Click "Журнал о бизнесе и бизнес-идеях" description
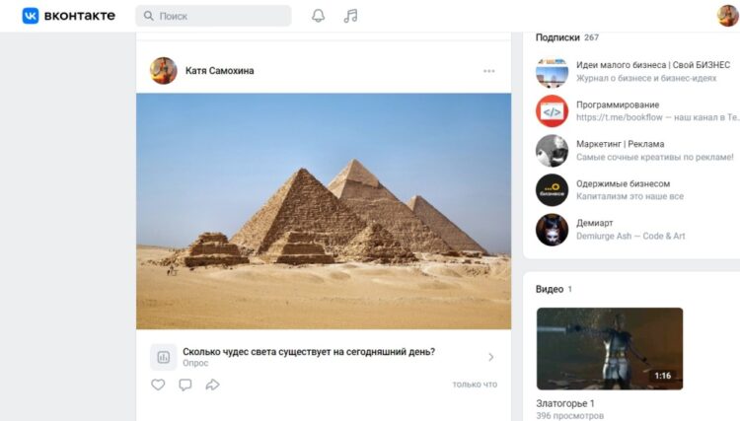 646,78
